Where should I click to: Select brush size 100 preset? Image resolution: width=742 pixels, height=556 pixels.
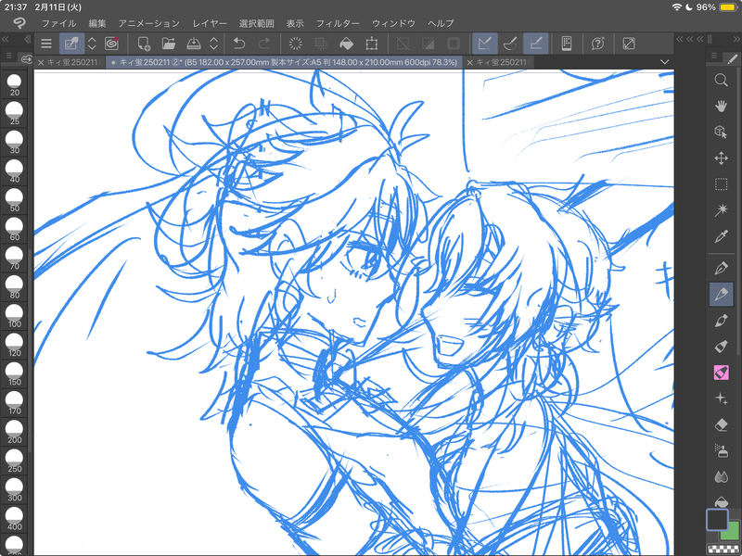[x=14, y=316]
